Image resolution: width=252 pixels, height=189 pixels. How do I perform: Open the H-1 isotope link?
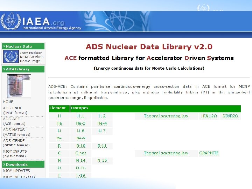pyautogui.click(x=81, y=116)
